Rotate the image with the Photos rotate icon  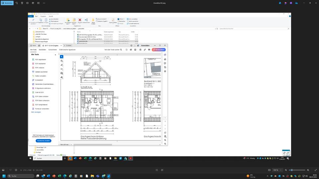click(x=17, y=3)
